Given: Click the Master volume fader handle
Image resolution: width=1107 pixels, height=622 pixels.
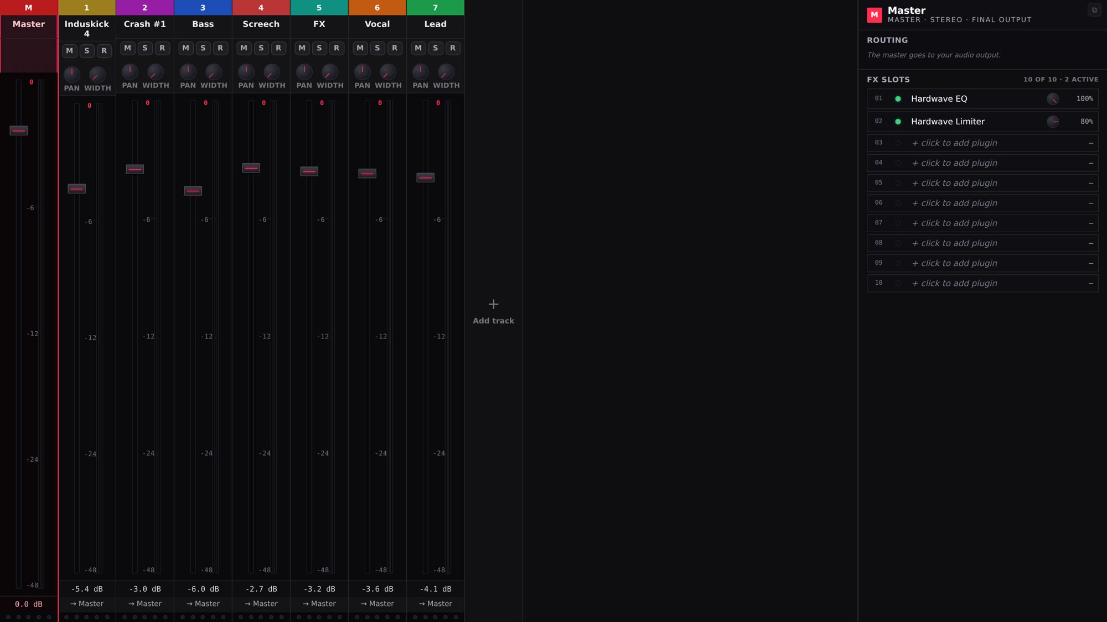Looking at the screenshot, I should pyautogui.click(x=19, y=131).
